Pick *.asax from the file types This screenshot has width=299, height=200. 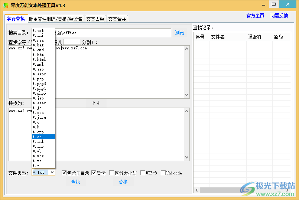[43, 103]
